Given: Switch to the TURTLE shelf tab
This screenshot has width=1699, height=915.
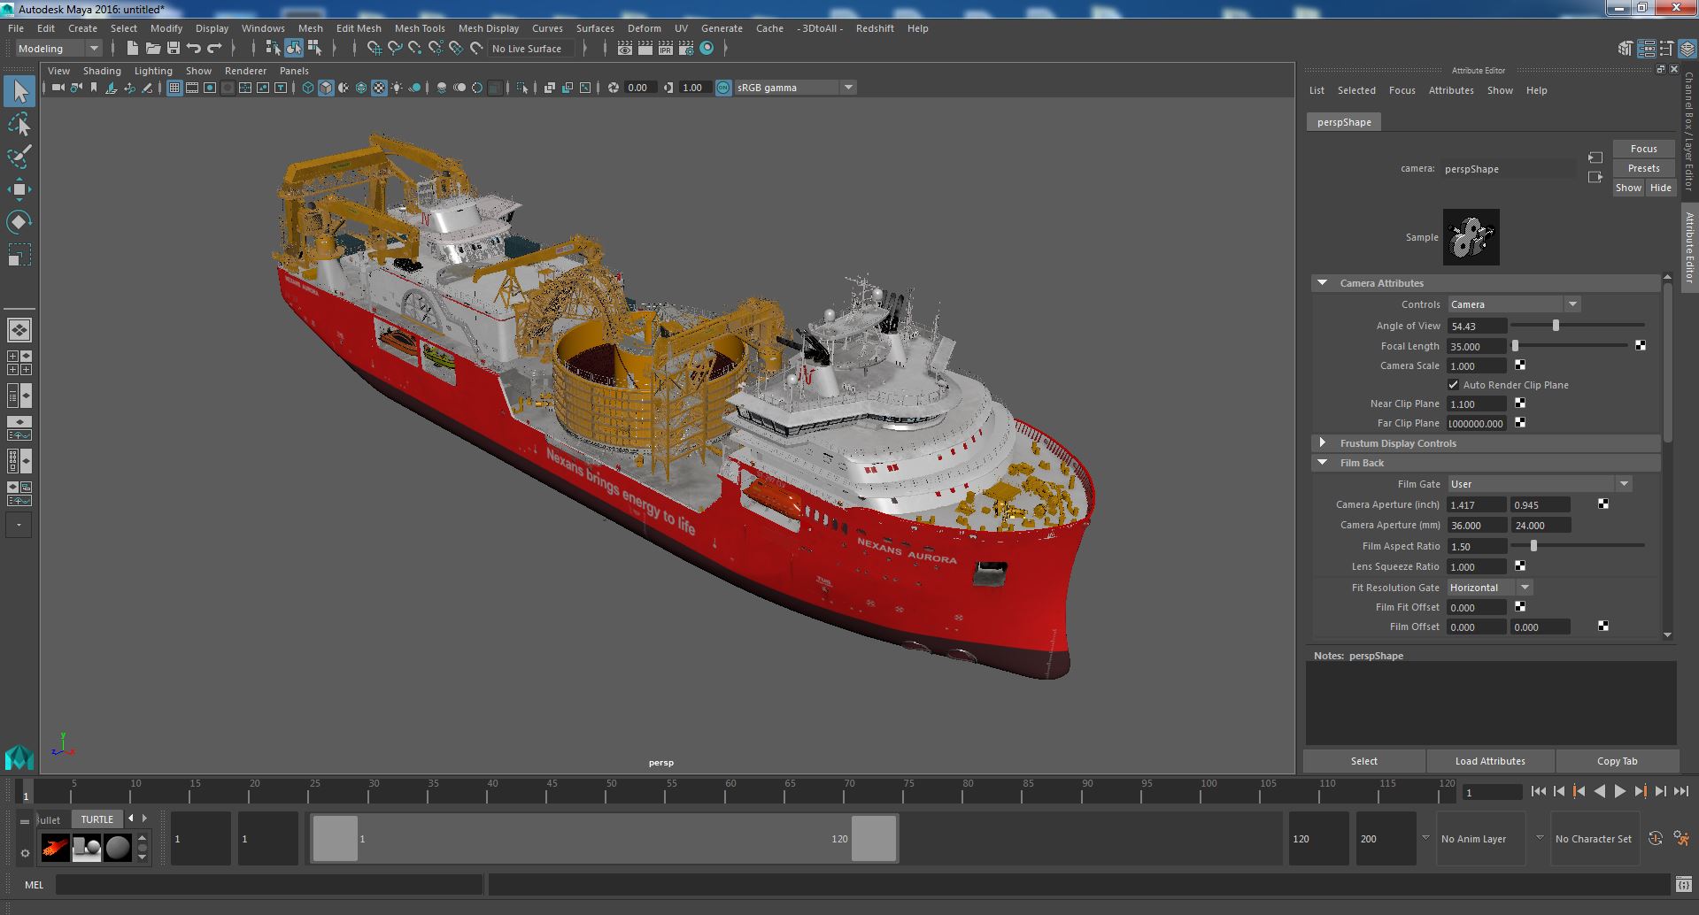Looking at the screenshot, I should coord(97,819).
